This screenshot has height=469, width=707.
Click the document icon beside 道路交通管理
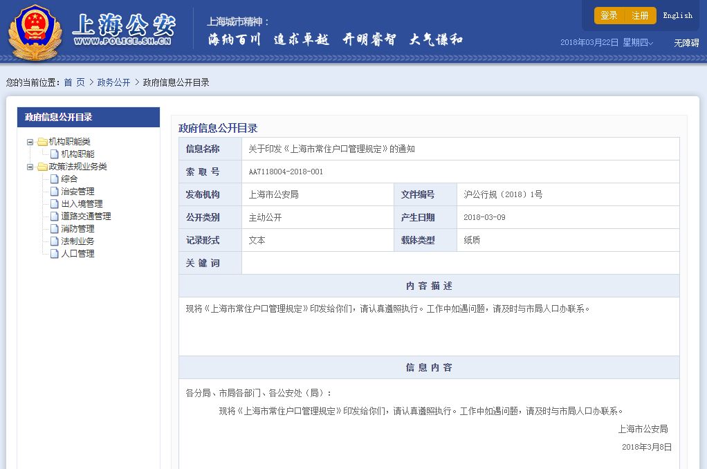point(55,217)
